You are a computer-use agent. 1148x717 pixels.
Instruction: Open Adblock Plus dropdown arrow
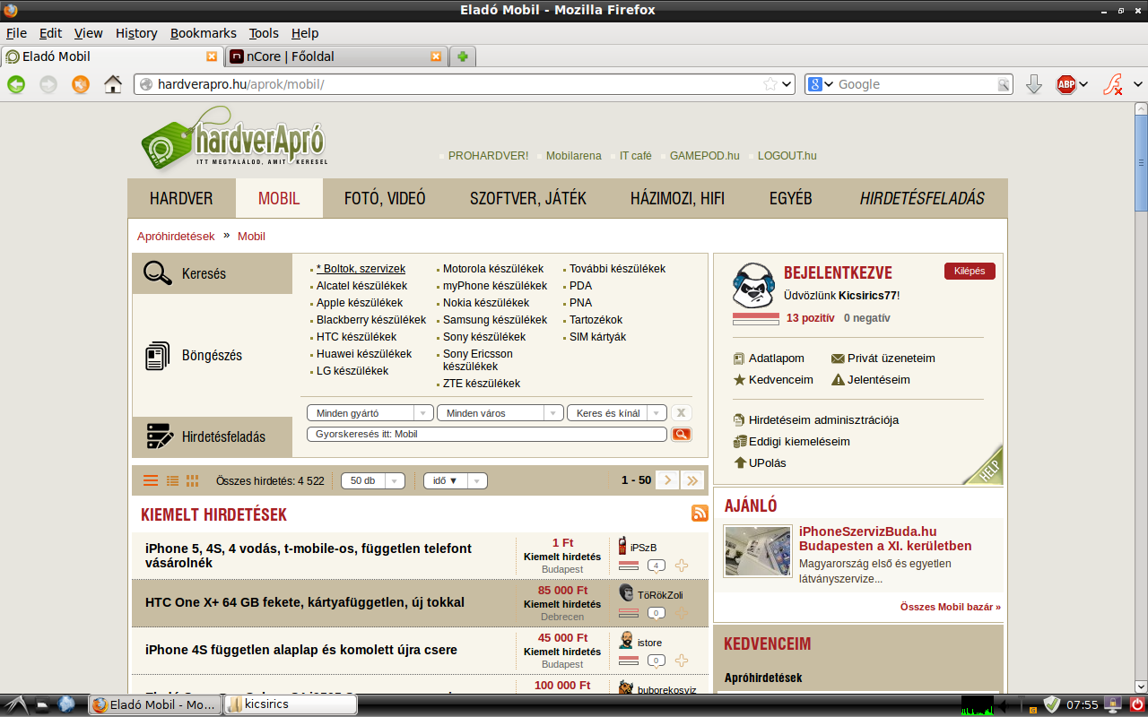point(1083,84)
